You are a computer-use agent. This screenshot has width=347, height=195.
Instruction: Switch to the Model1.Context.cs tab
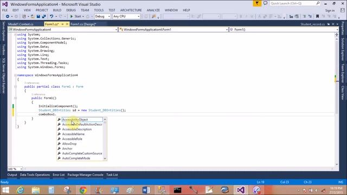pyautogui.click(x=21, y=24)
